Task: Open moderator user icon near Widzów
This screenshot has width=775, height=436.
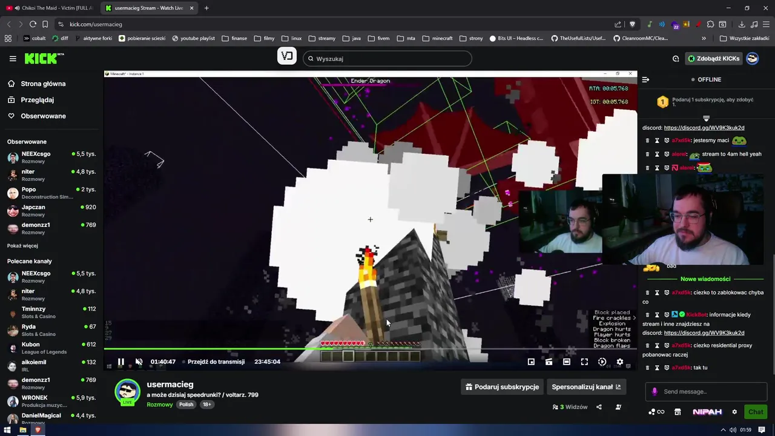Action: pyautogui.click(x=618, y=407)
